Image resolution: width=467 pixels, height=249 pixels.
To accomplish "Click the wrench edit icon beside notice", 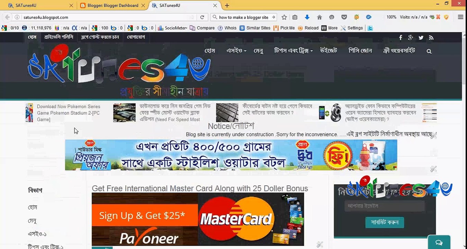I will point(433,136).
